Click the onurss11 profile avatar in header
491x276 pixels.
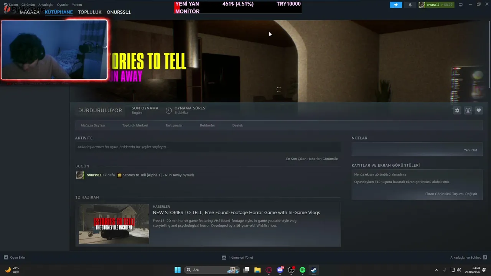tap(422, 5)
